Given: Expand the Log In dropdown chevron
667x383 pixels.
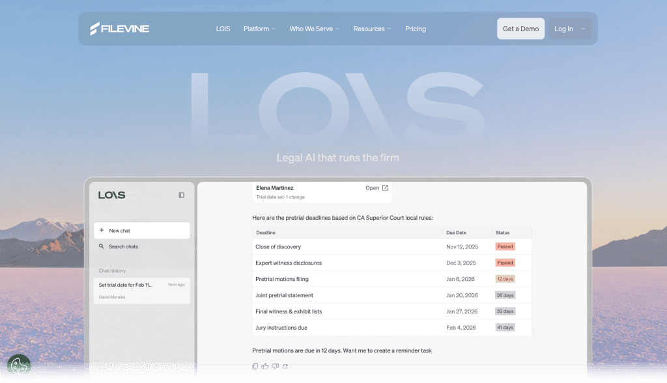Looking at the screenshot, I should point(583,29).
